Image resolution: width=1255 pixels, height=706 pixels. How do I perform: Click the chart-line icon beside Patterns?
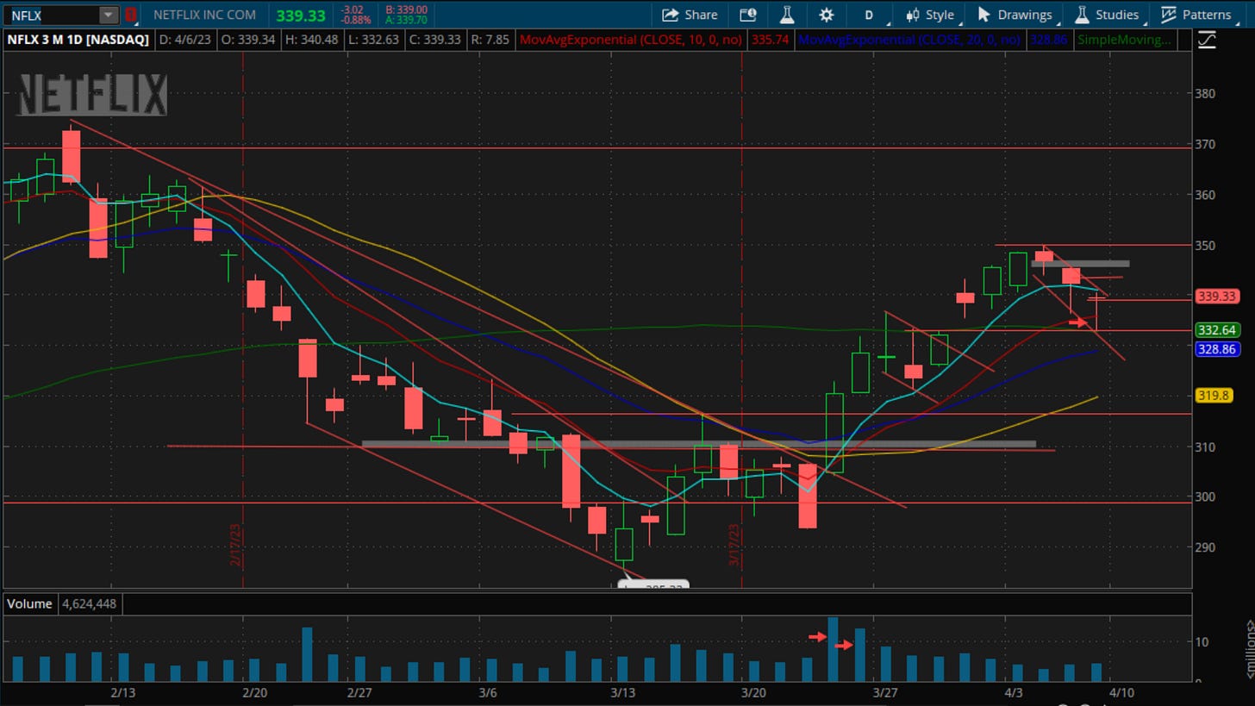coord(1169,15)
